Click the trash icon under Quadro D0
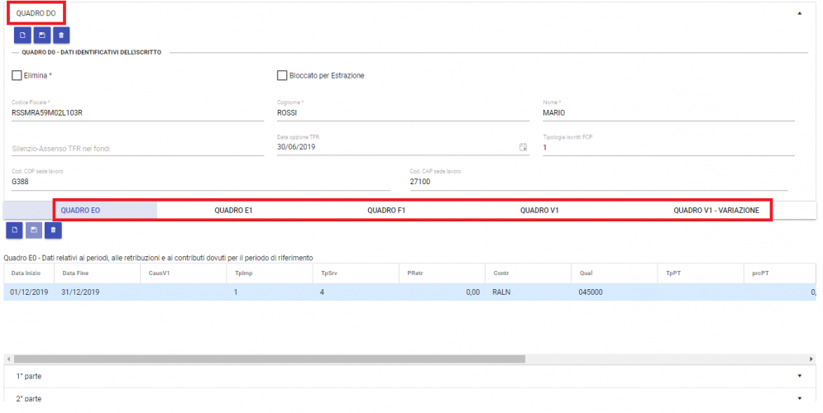This screenshot has height=413, width=823. click(x=61, y=35)
